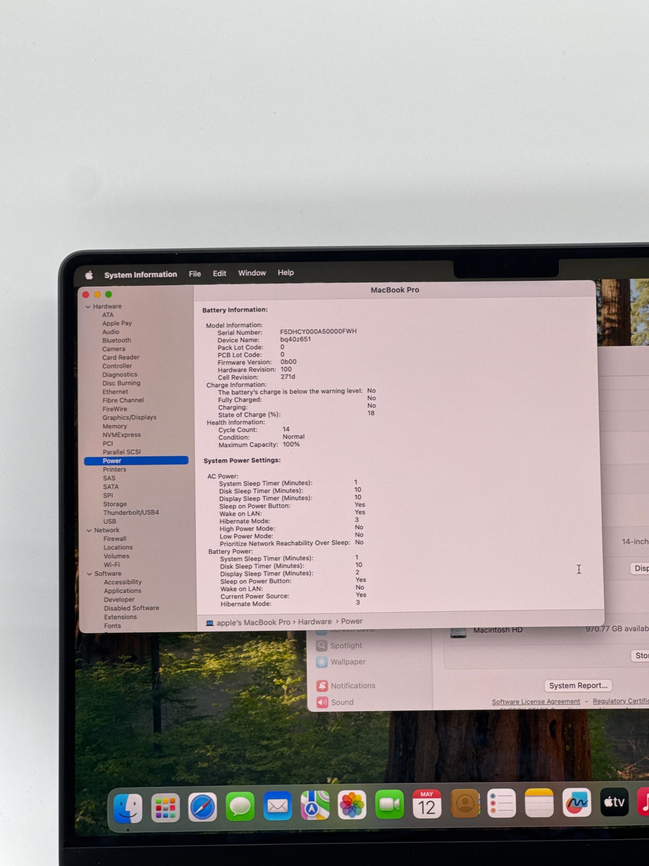Open Calendar showing May 12
The image size is (649, 866).
[427, 804]
